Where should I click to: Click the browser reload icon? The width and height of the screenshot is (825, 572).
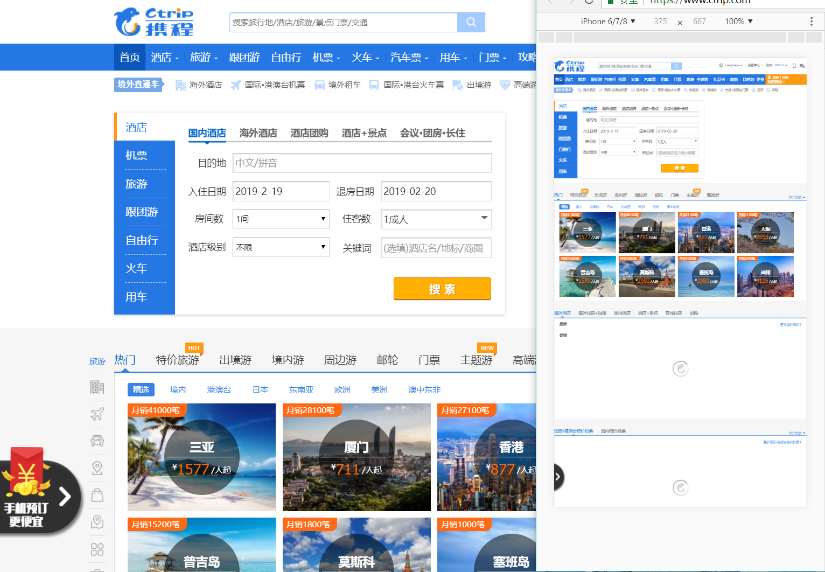click(x=589, y=2)
